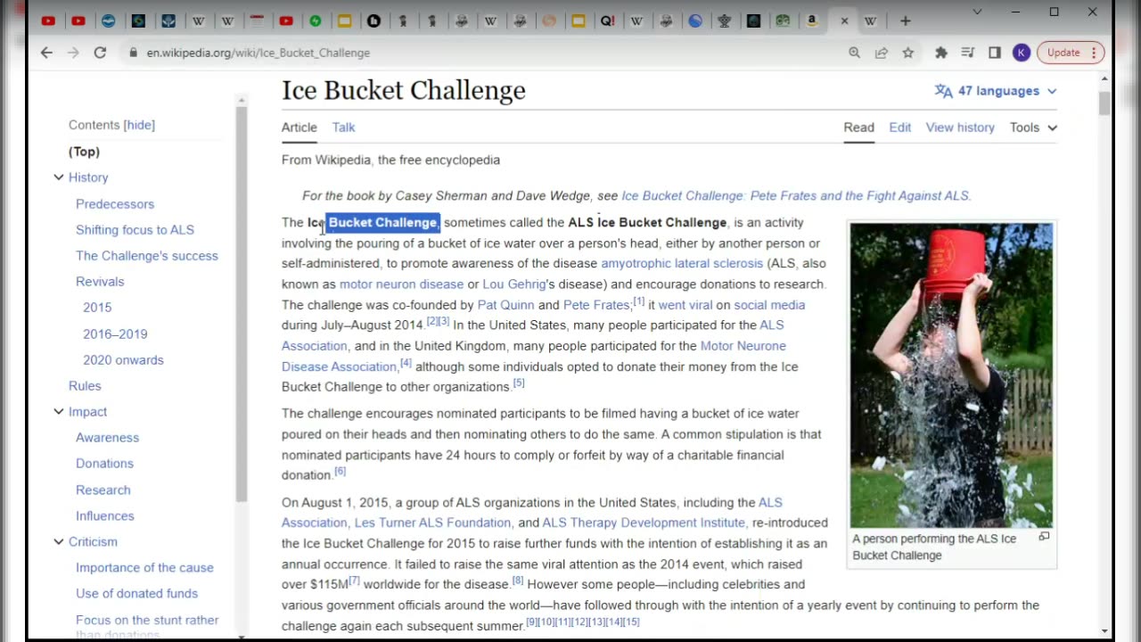This screenshot has height=642, width=1141.
Task: Enlarge the ice bucket image via icon
Action: point(1044,537)
